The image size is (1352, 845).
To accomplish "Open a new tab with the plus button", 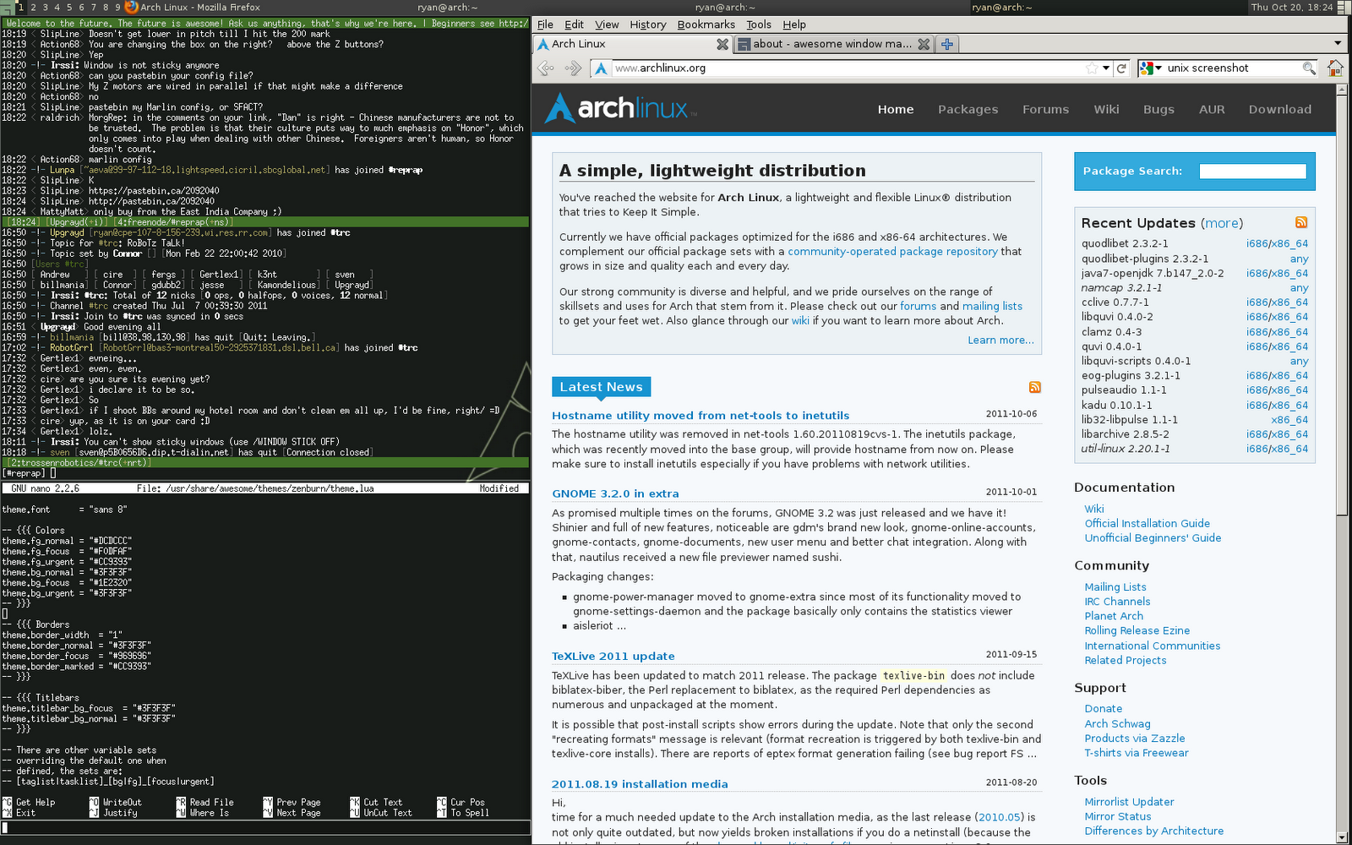I will pyautogui.click(x=947, y=44).
